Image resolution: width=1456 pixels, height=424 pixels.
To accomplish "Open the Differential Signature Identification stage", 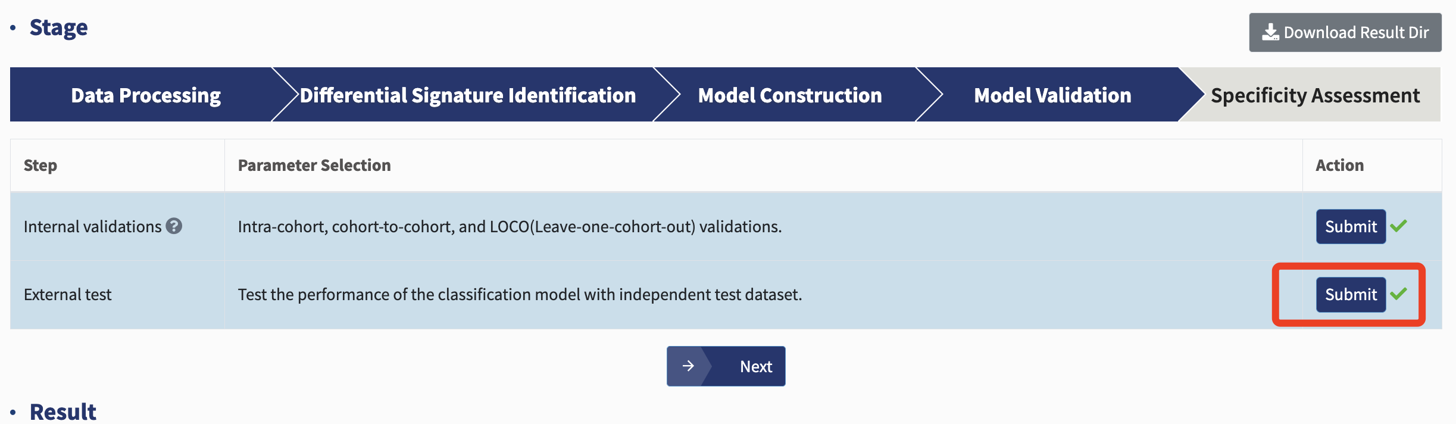I will (x=468, y=95).
